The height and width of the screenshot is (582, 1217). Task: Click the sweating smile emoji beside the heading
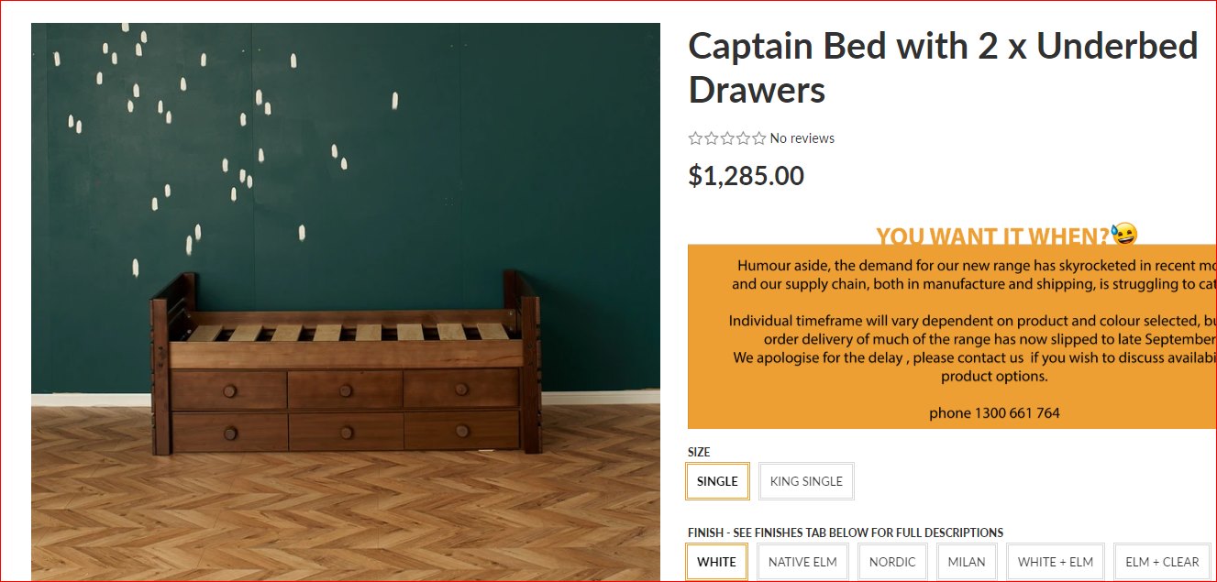pos(1124,235)
